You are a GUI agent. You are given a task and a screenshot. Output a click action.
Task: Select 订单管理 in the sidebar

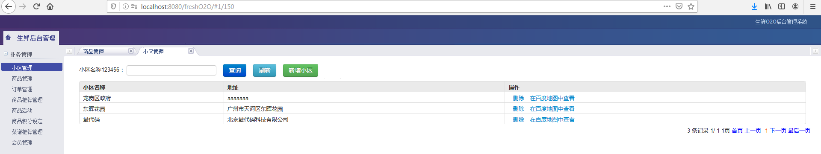[22, 89]
